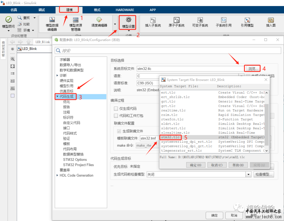Image resolution: width=284 pixels, height=221 pixels.
Task: Expand the 诊断 tree node
Action: pos(57,75)
